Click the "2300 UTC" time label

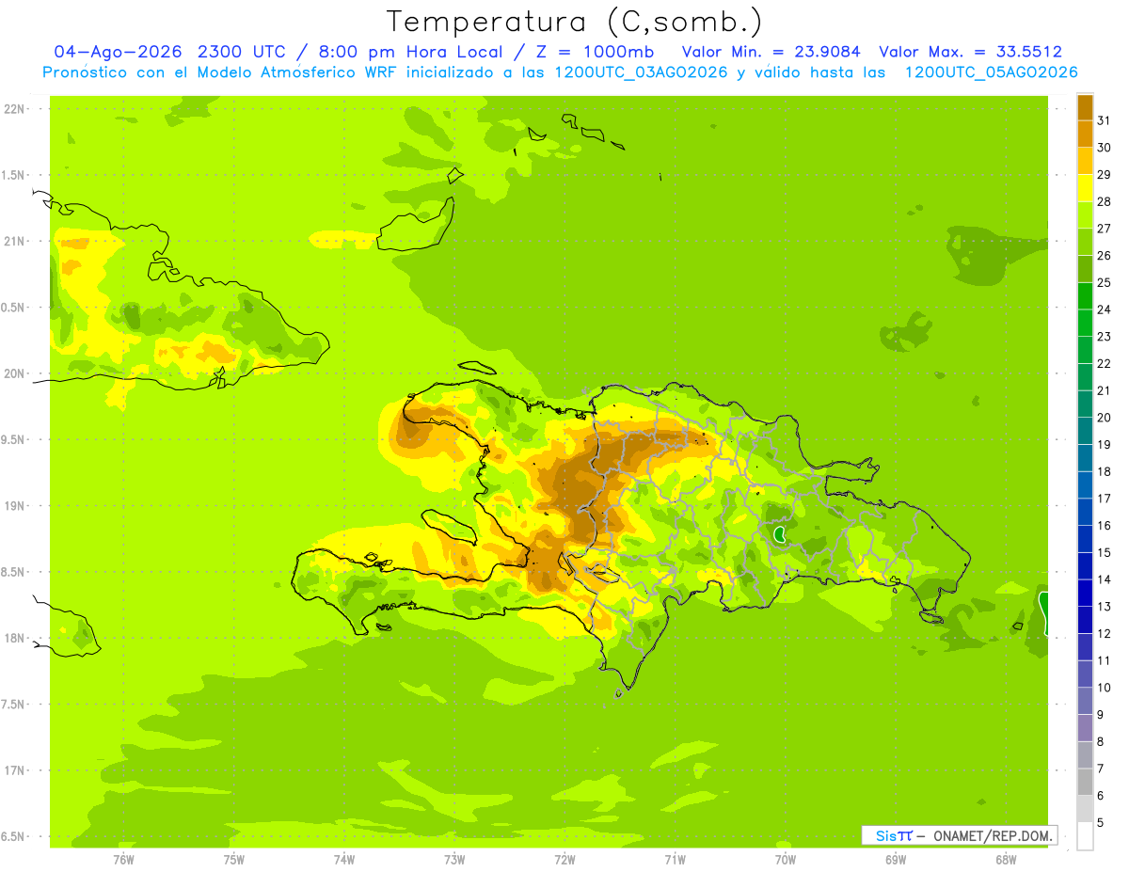tap(240, 52)
